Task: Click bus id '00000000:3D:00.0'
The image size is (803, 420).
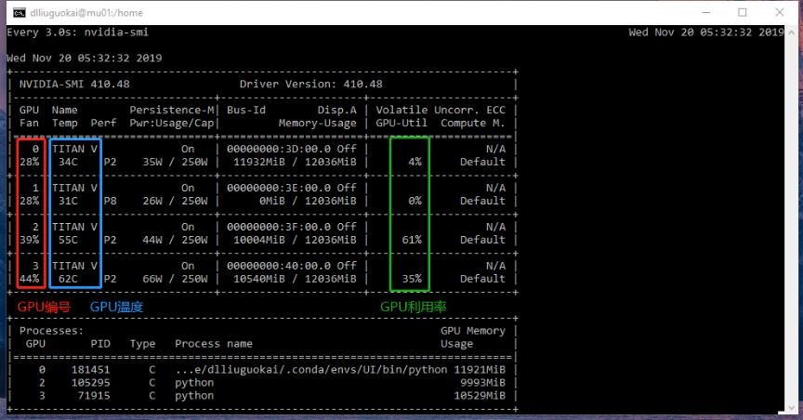Action: point(279,149)
